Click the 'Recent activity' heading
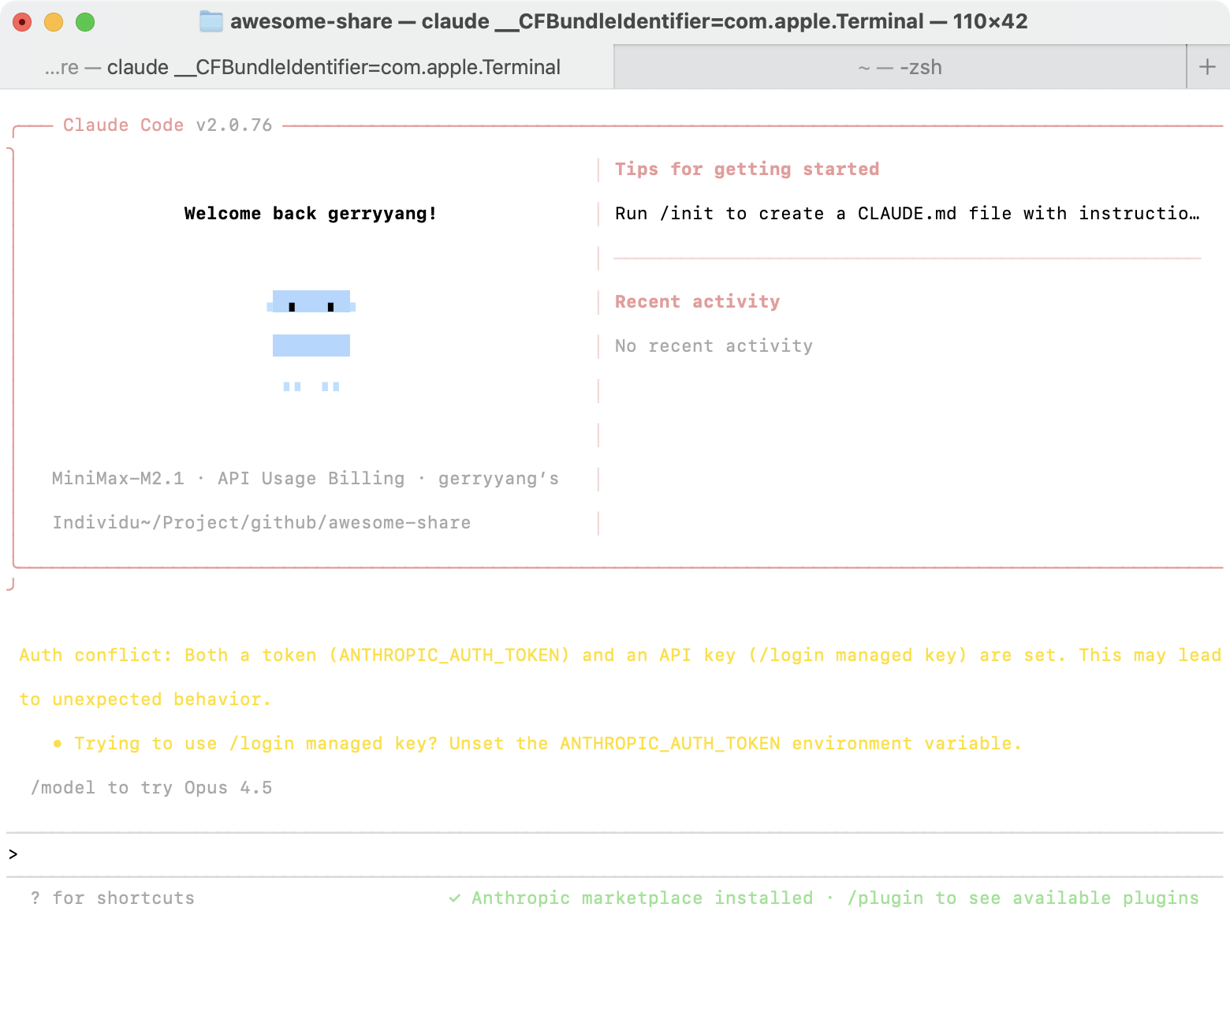The height and width of the screenshot is (1027, 1230). [x=697, y=302]
